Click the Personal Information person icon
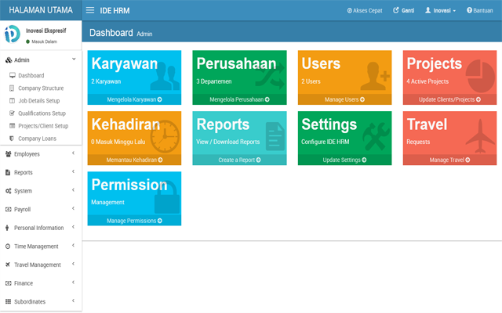This screenshot has height=313, width=502. pos(7,228)
